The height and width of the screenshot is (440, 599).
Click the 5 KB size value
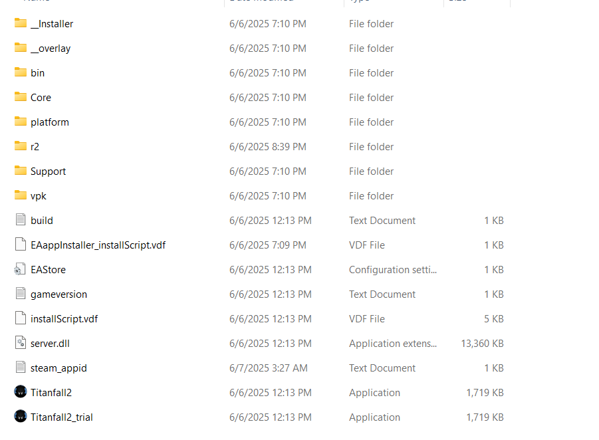pyautogui.click(x=493, y=319)
